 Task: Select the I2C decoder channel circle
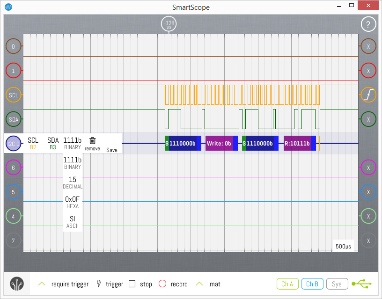tap(13, 143)
